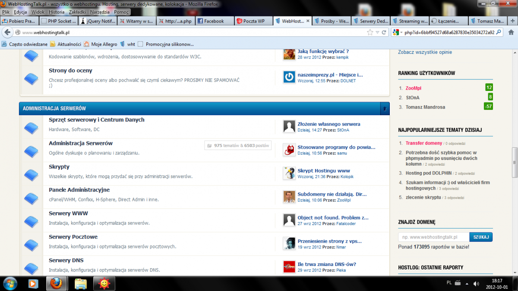Open avatar next to naszeimprezy.pl post
The height and width of the screenshot is (291, 518).
(289, 77)
